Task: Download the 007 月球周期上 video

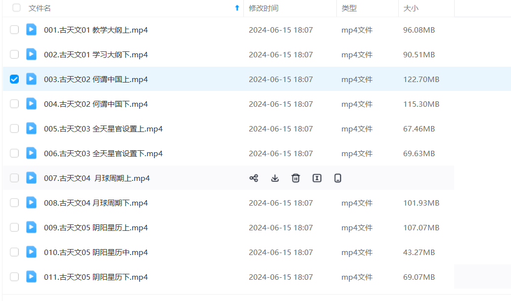Action: pos(275,178)
